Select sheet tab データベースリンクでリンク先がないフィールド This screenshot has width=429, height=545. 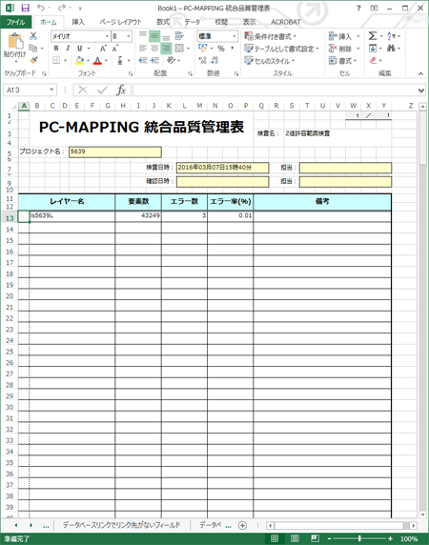(121, 525)
